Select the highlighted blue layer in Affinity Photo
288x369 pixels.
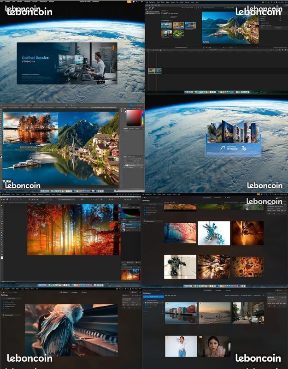click(131, 225)
